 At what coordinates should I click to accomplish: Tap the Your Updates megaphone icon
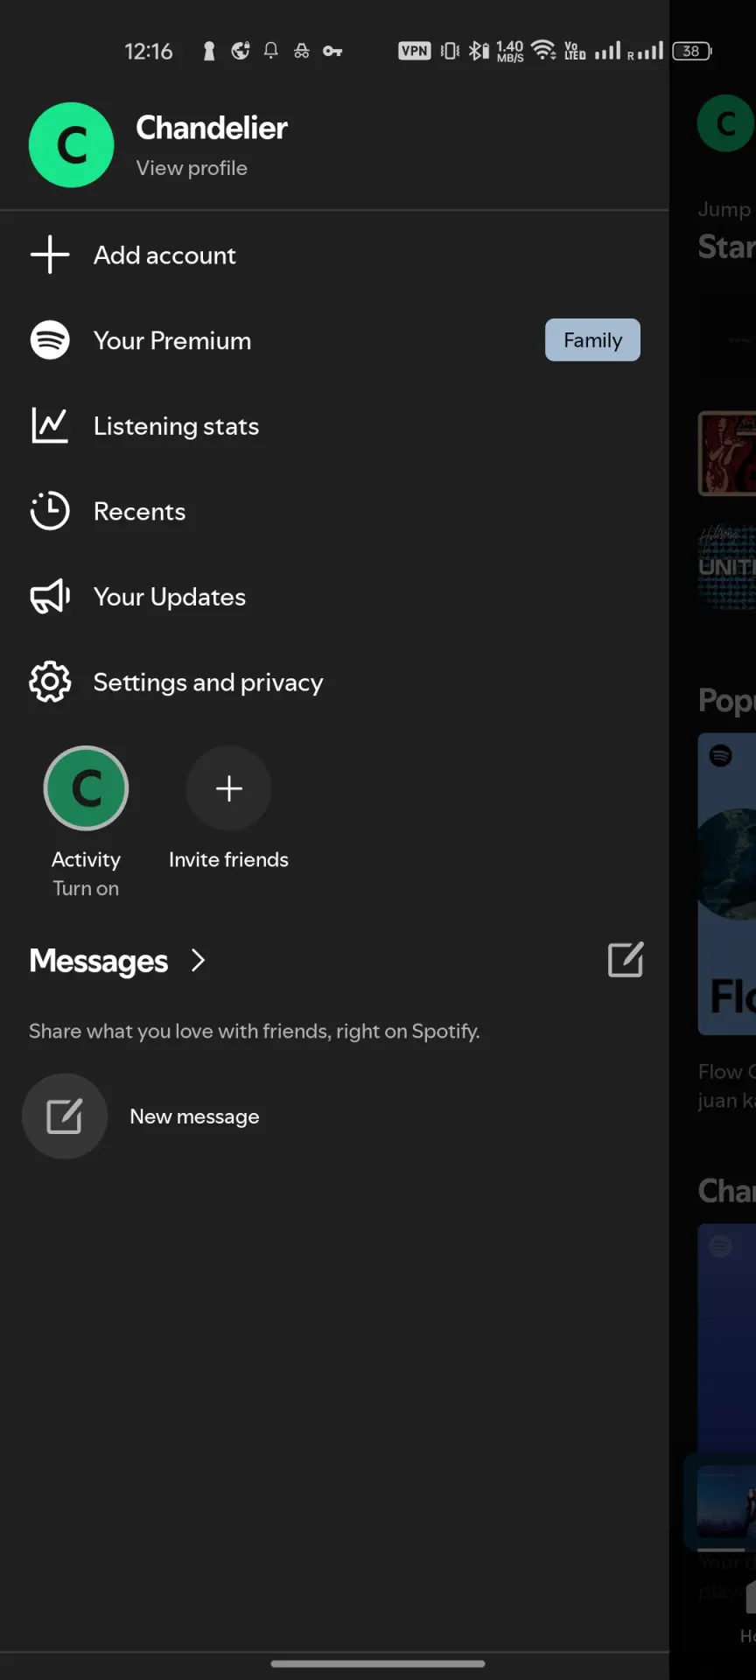[x=50, y=597]
